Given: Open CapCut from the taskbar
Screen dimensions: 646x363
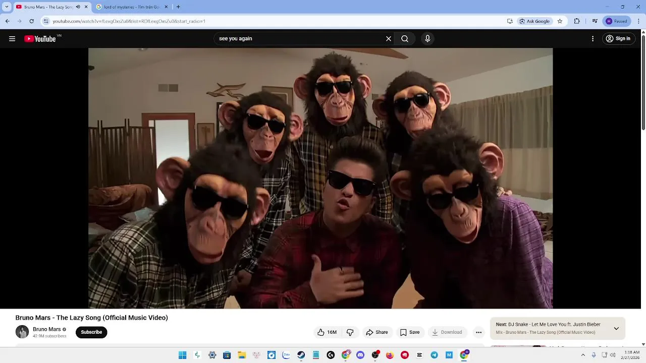Looking at the screenshot, I should click(419, 355).
